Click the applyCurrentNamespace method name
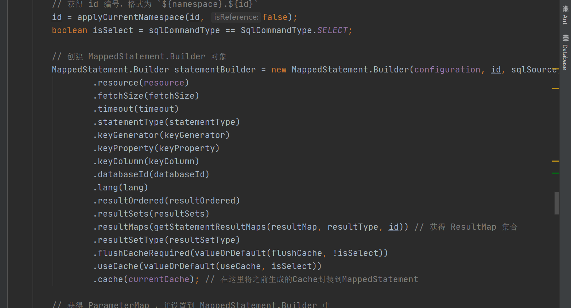Screen dimensions: 571x308 click(131, 17)
